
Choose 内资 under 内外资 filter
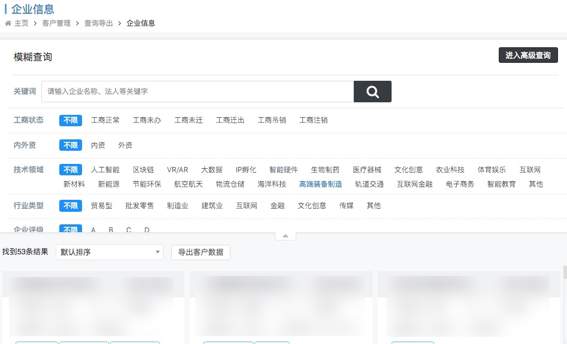(x=98, y=145)
